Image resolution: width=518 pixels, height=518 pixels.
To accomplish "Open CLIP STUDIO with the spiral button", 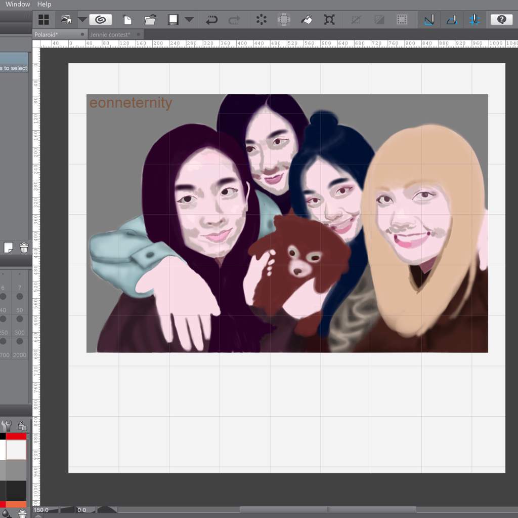I will point(101,20).
